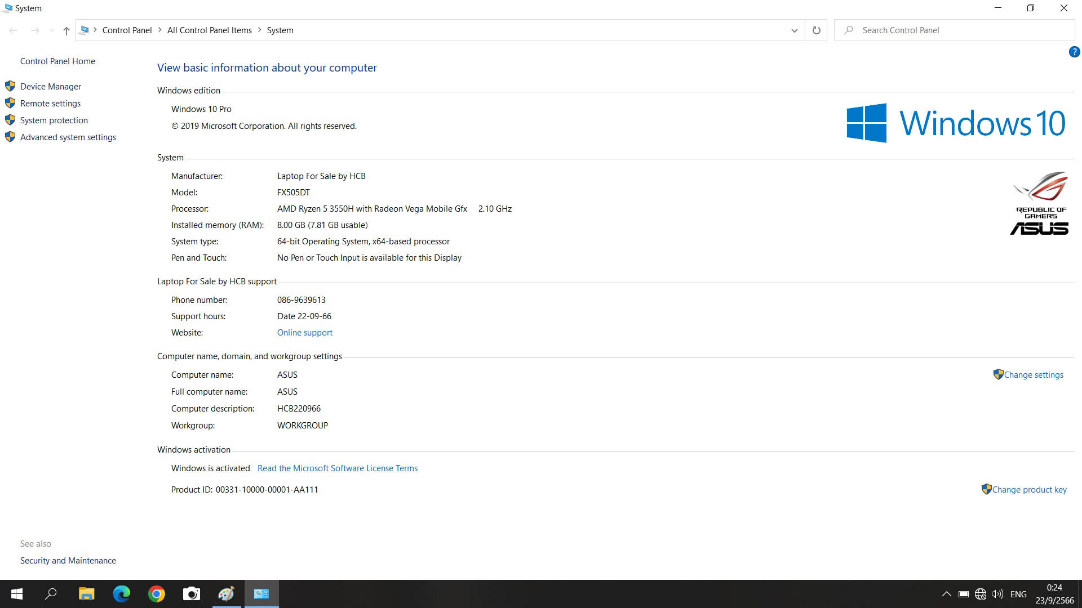Launch Microsoft Edge from taskbar

(x=122, y=594)
